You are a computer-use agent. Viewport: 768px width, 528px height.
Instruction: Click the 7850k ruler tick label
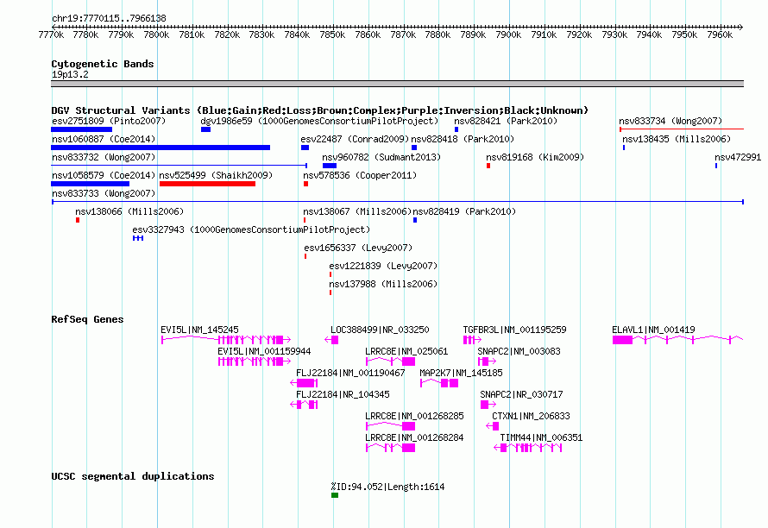click(332, 35)
